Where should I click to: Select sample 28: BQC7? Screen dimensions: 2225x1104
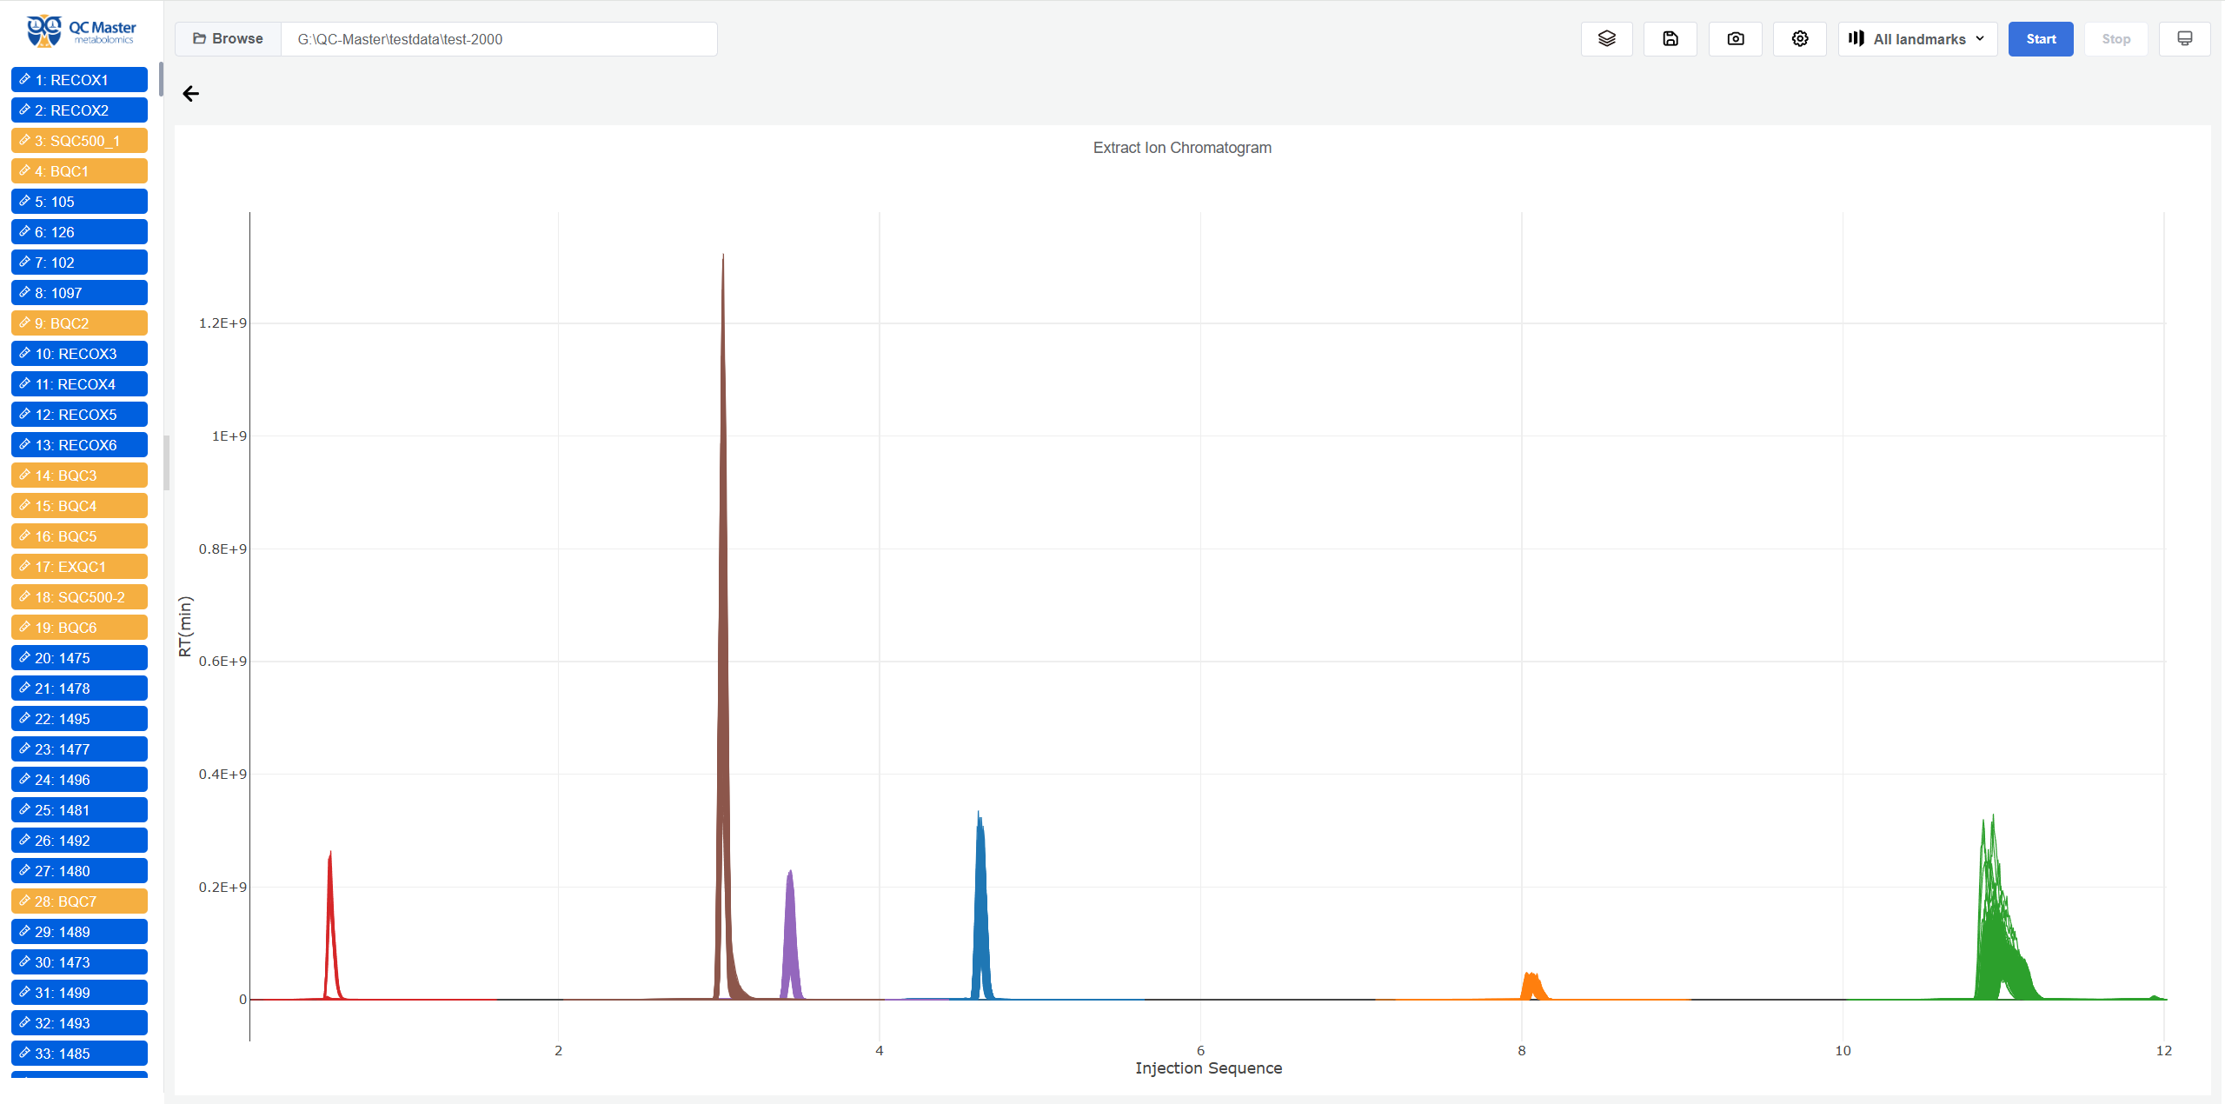click(x=80, y=901)
